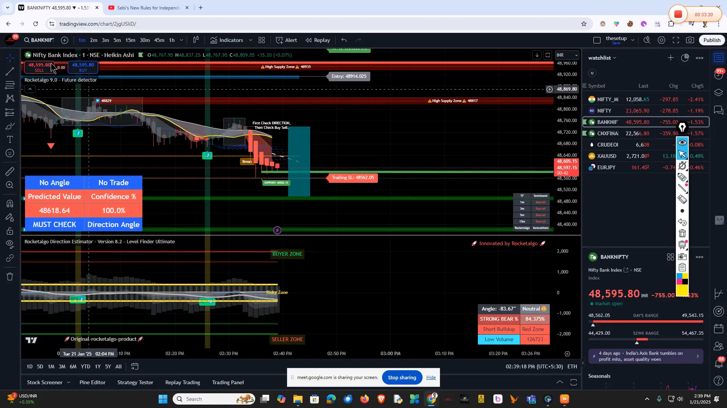Open the Indicators dialog
The image size is (727, 408).
(227, 40)
